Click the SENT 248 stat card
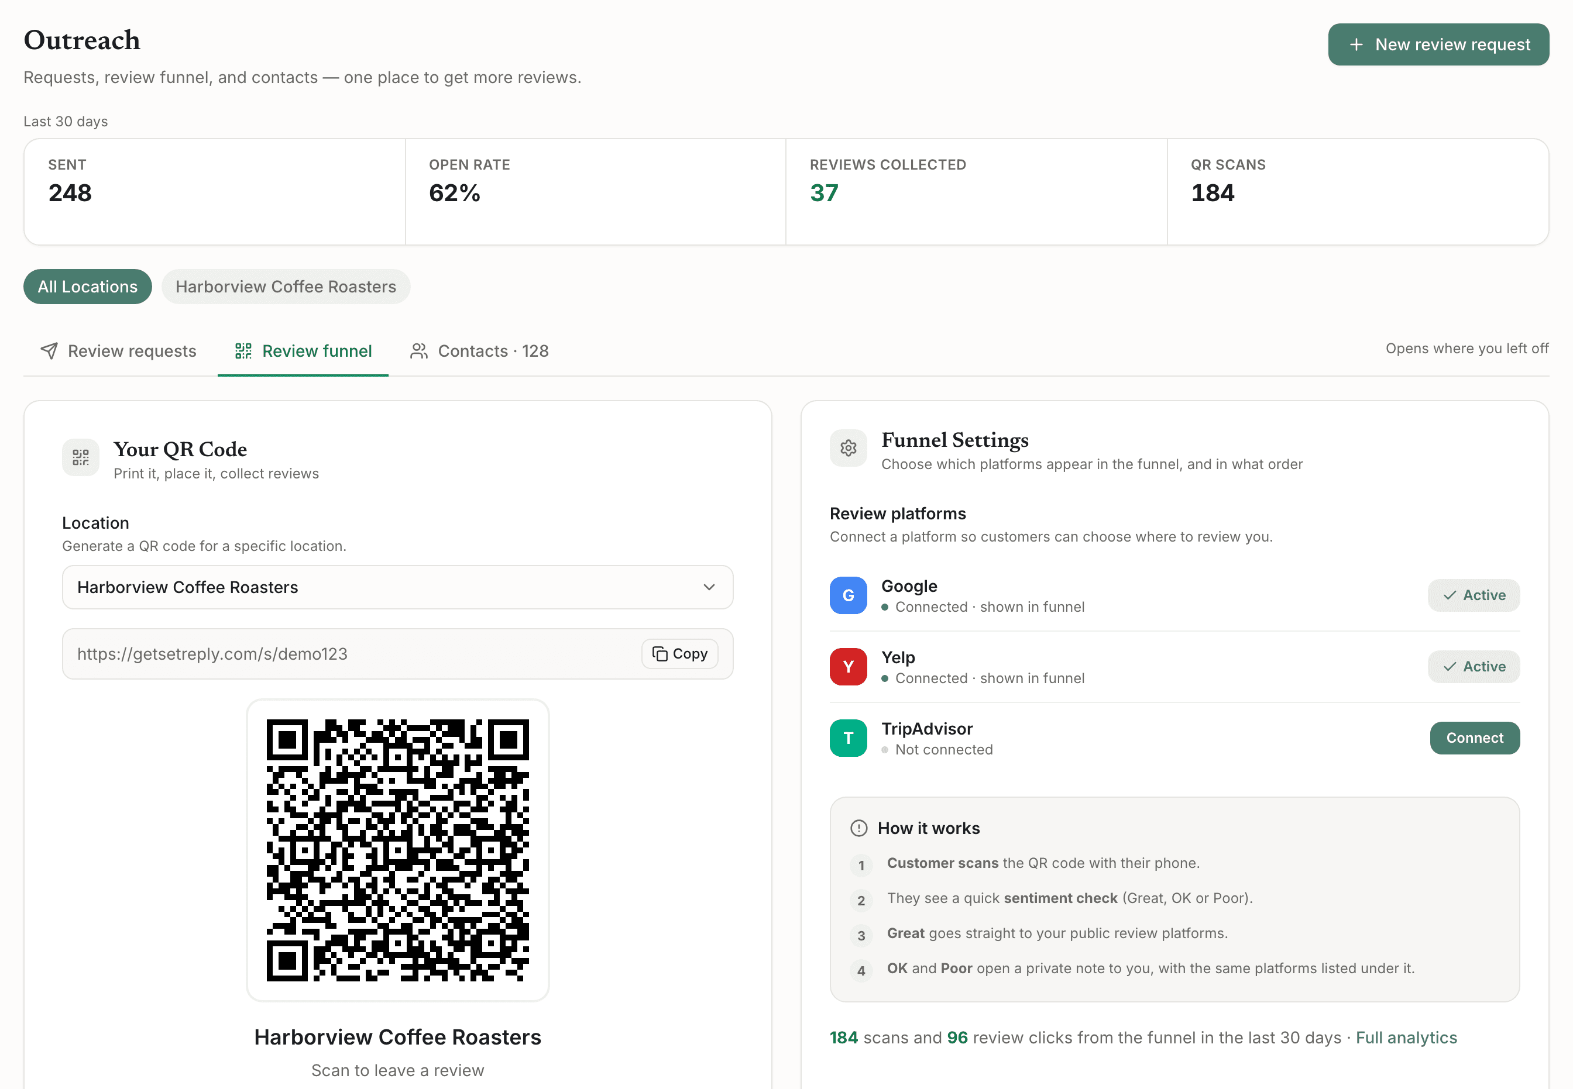The height and width of the screenshot is (1089, 1573). pyautogui.click(x=214, y=192)
